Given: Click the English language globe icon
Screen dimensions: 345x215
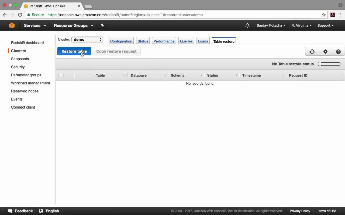Looking at the screenshot, I should coord(41,211).
